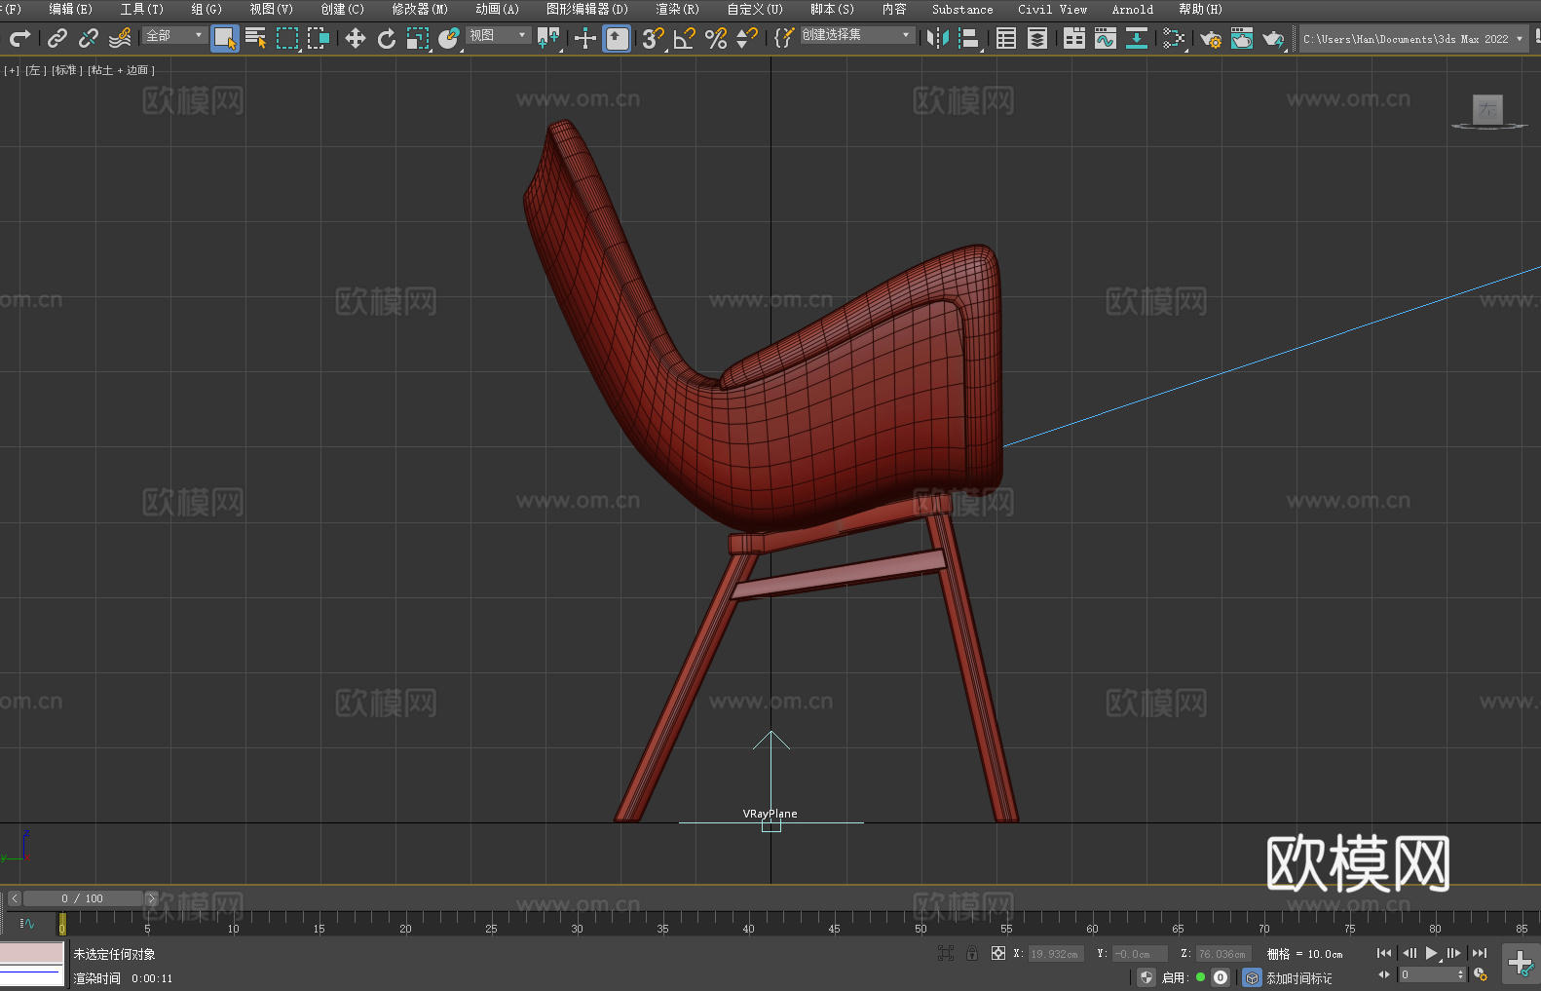Open the 编辑(E) menu
Viewport: 1541px width, 991px height.
pos(70,9)
